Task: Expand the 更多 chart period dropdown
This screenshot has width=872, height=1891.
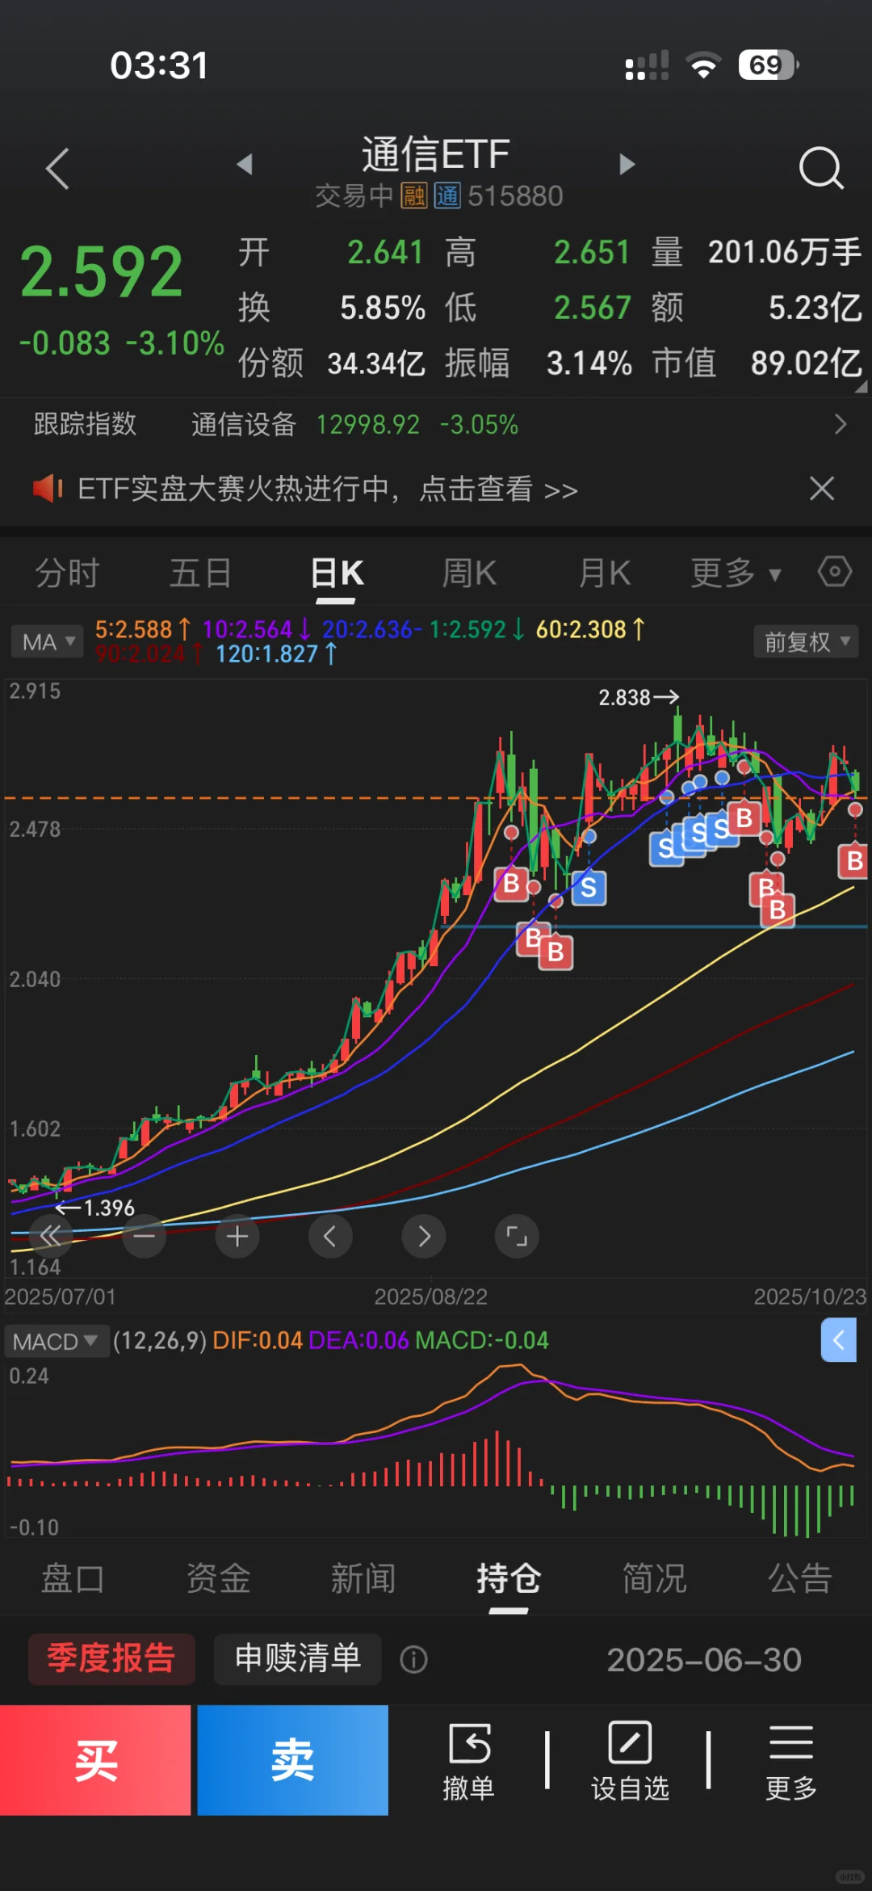Action: coord(736,574)
